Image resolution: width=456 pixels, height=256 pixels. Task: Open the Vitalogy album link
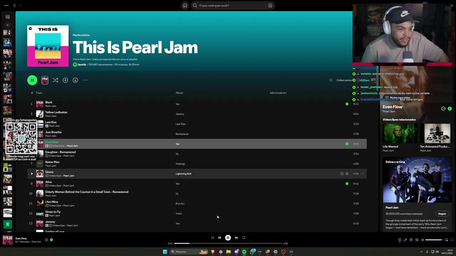[180, 164]
